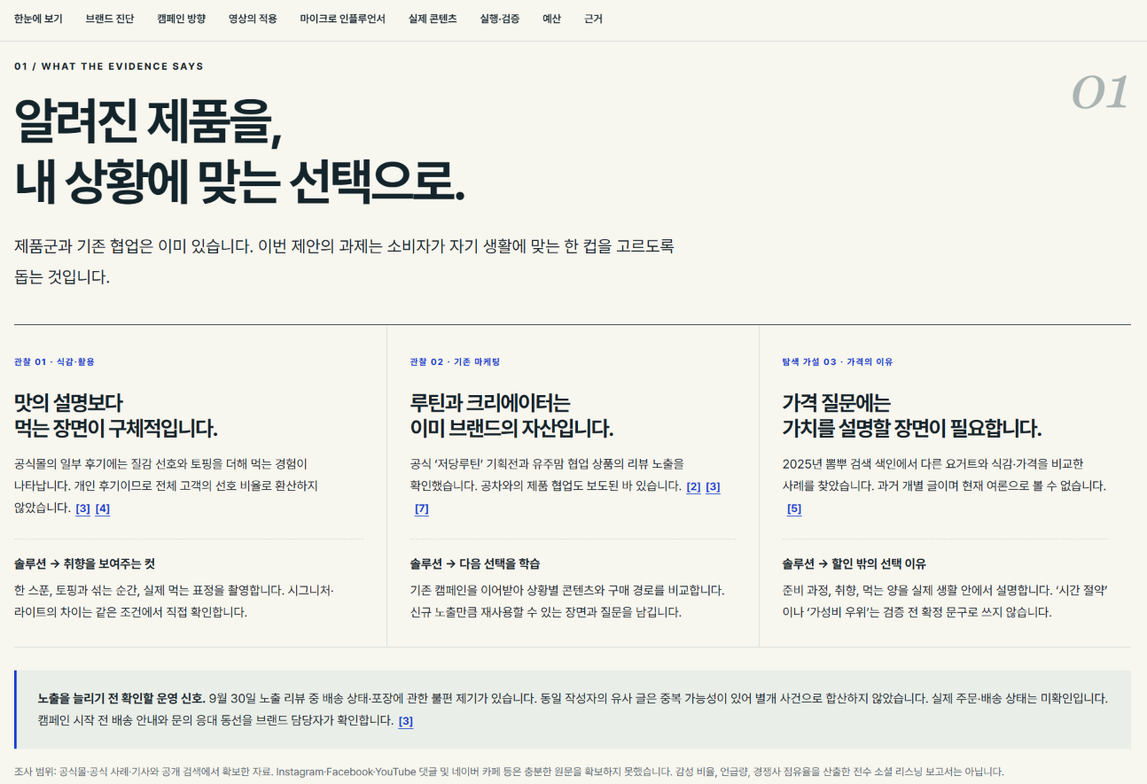Open citation [4] in the 식감·활용 card
The height and width of the screenshot is (784, 1147).
pyautogui.click(x=103, y=508)
